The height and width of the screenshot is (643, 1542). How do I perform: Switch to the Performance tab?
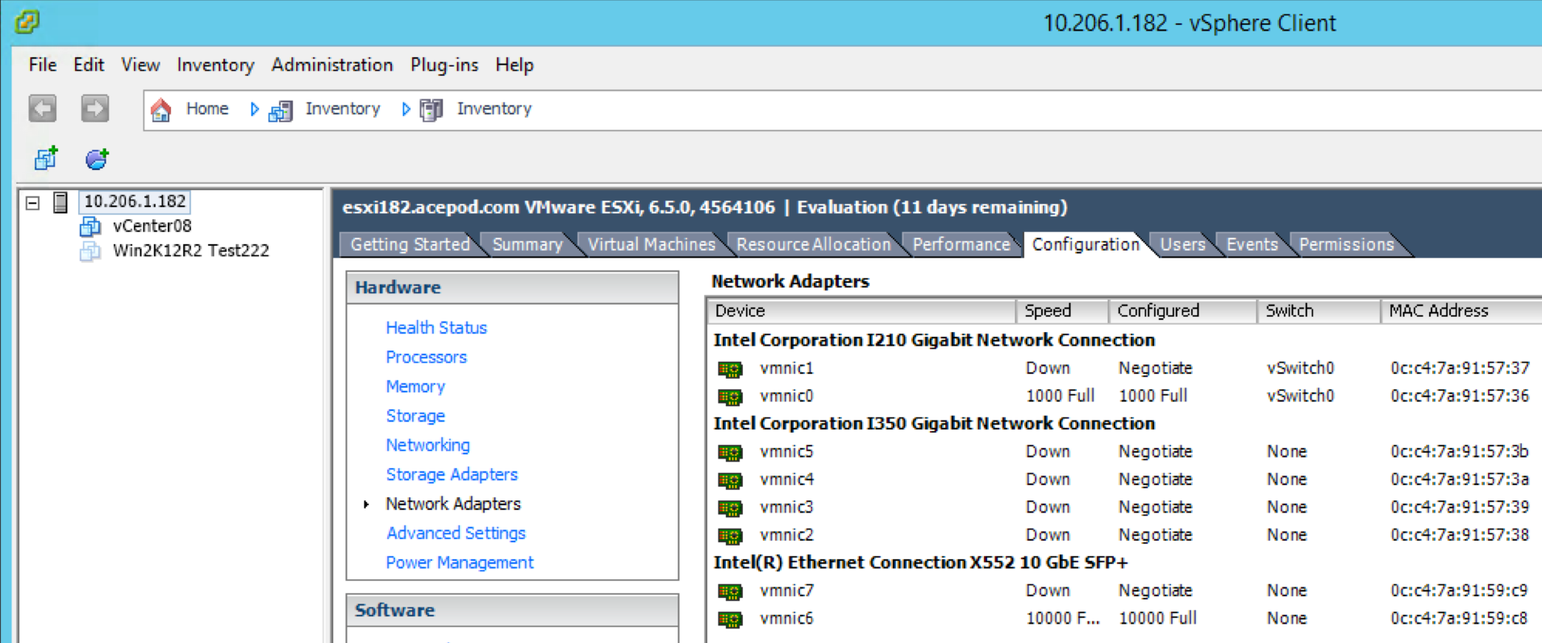tap(961, 244)
